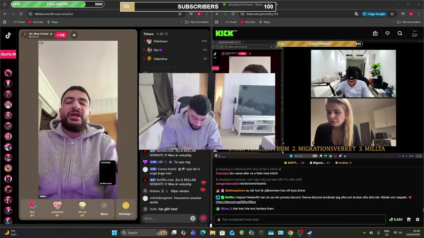Reload the TikTok page
The image size is (424, 238).
pos(21,14)
